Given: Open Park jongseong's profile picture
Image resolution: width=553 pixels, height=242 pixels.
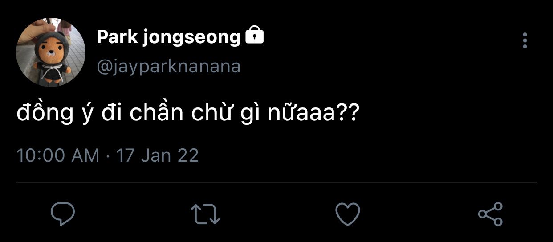Looking at the screenshot, I should point(51,52).
